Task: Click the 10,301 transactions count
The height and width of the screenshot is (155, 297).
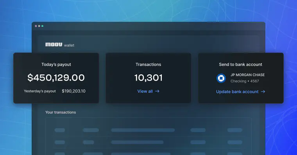Action: (148, 77)
